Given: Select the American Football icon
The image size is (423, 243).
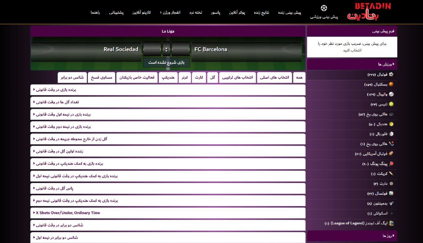Looking at the screenshot, I should coord(391,154).
